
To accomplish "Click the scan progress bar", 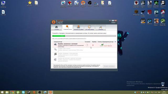I will 84,36.
